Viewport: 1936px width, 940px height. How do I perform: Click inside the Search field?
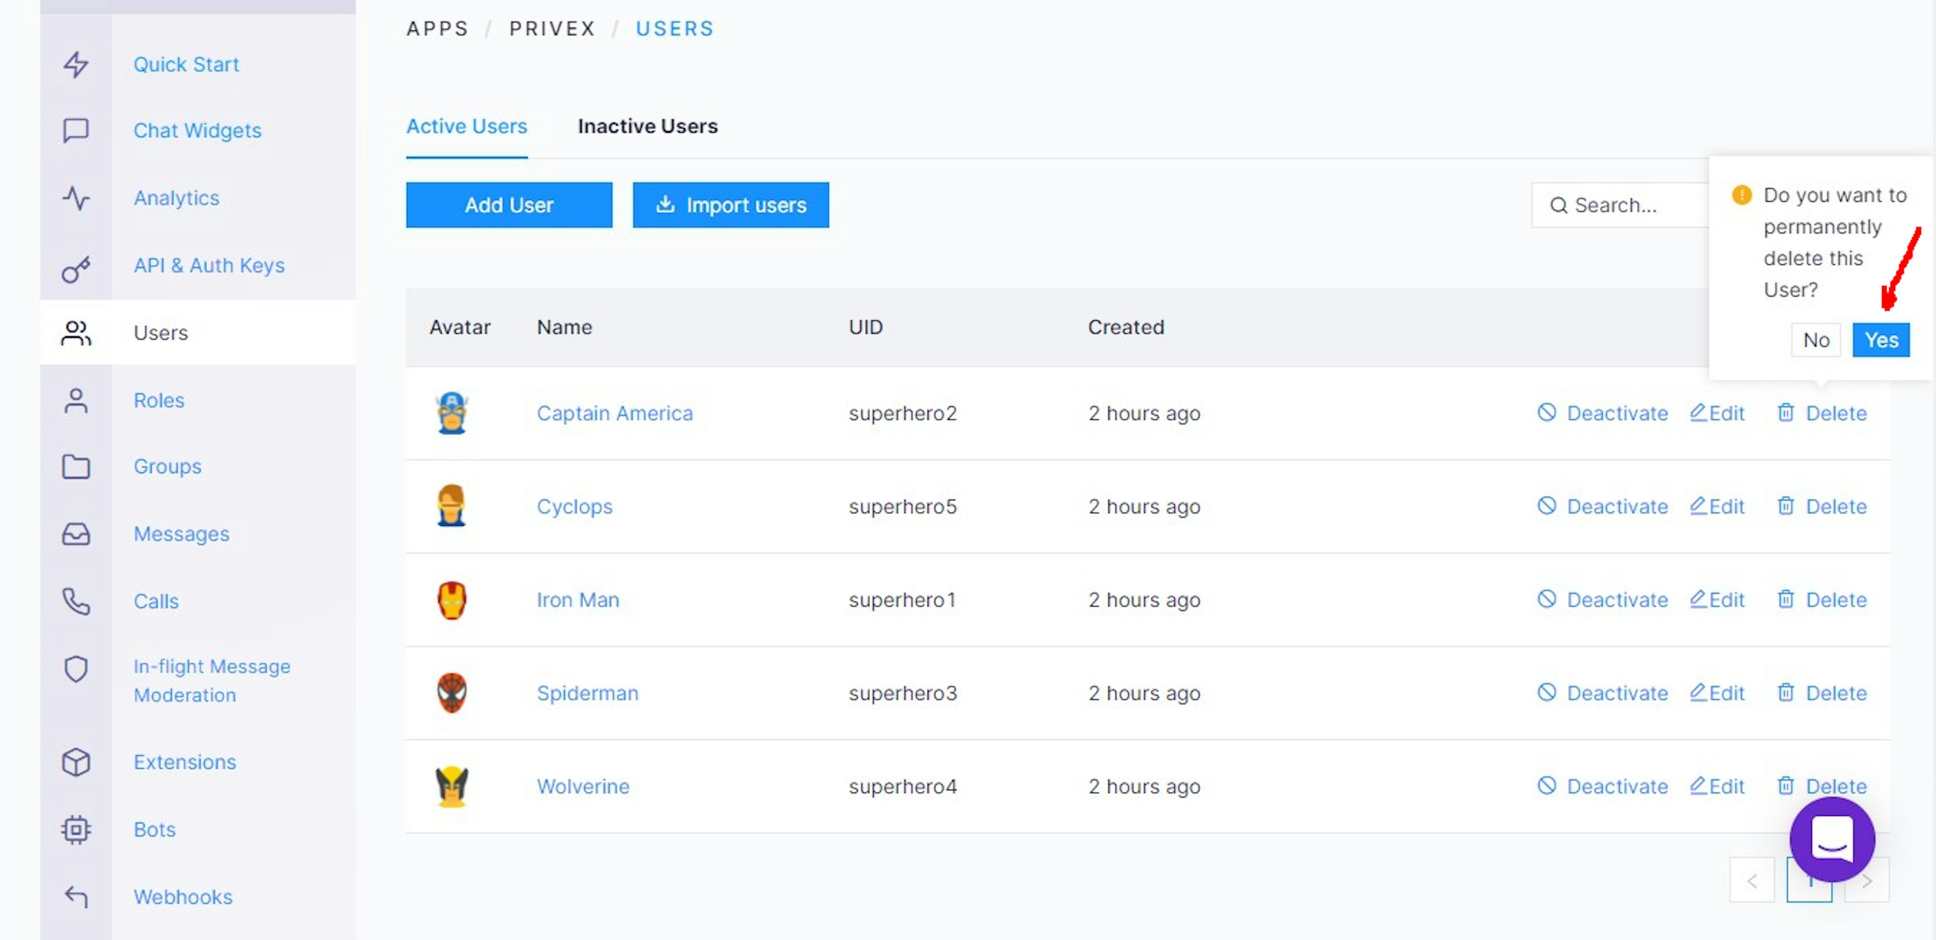[x=1620, y=205]
